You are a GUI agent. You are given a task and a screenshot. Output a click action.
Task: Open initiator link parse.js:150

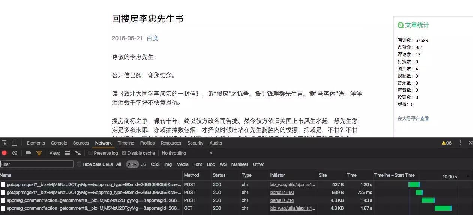[x=282, y=193]
